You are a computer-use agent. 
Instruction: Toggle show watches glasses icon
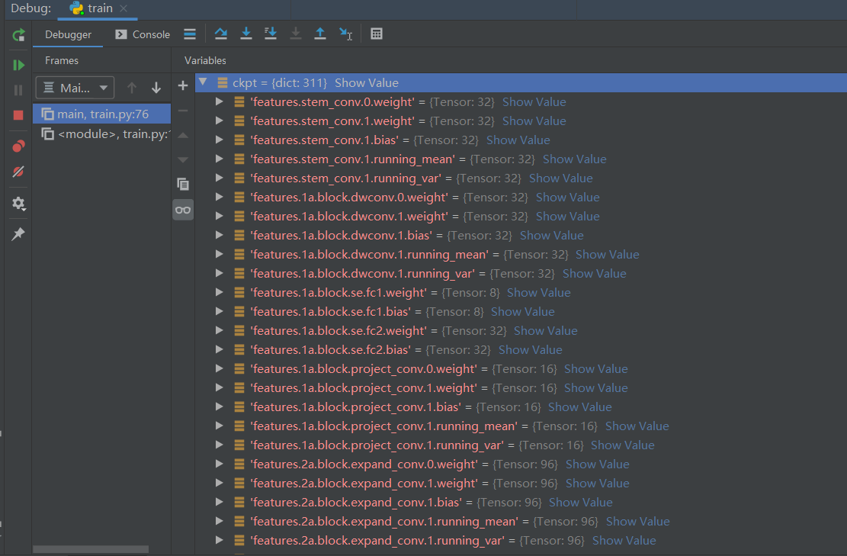click(183, 210)
